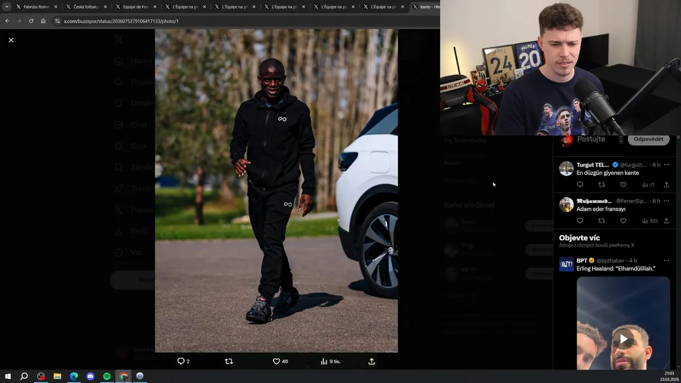The image size is (681, 383).
Task: Open Turgut TEL's profile avatar
Action: click(566, 169)
